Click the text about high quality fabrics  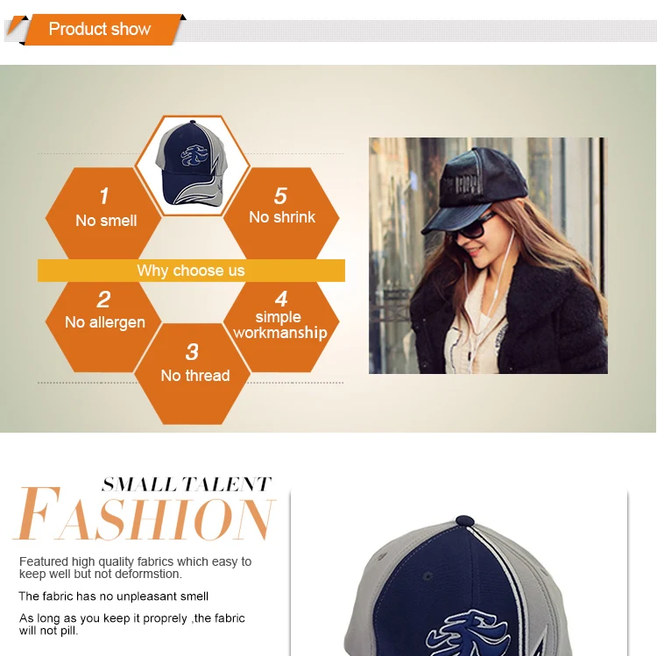coord(135,568)
